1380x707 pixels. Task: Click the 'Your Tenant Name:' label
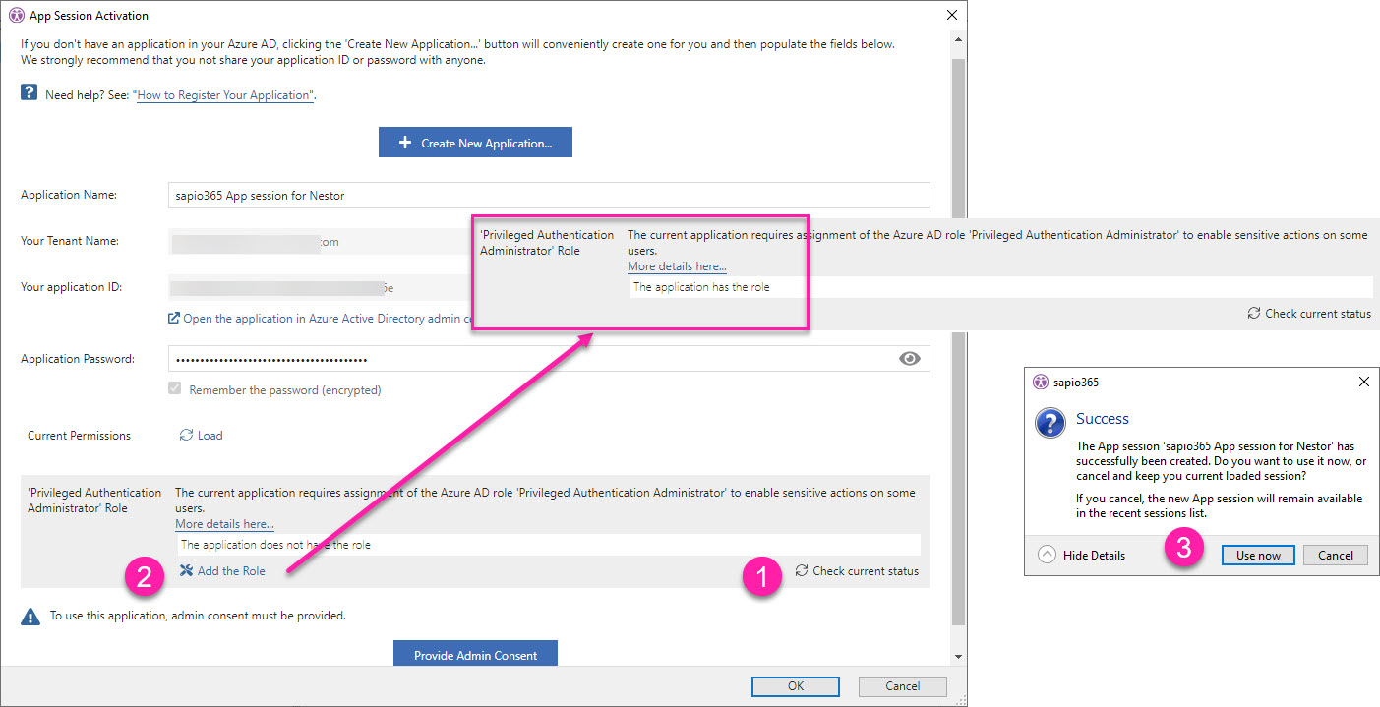(x=69, y=241)
